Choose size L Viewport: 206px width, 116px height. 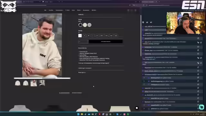93,36
